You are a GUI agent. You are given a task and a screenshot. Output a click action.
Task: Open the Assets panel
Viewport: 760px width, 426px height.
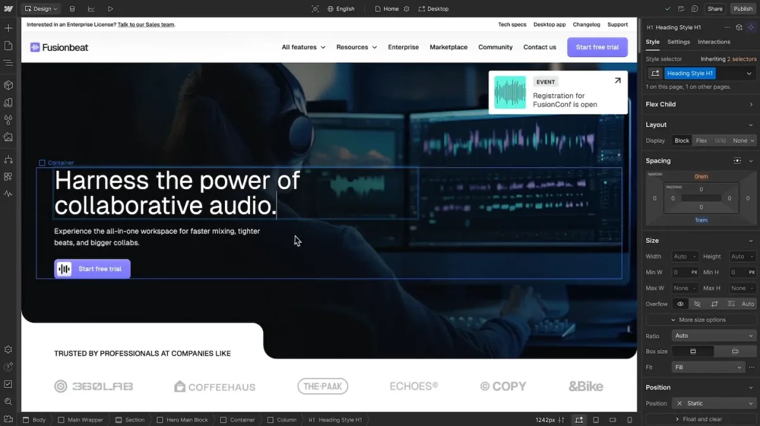tap(8, 137)
